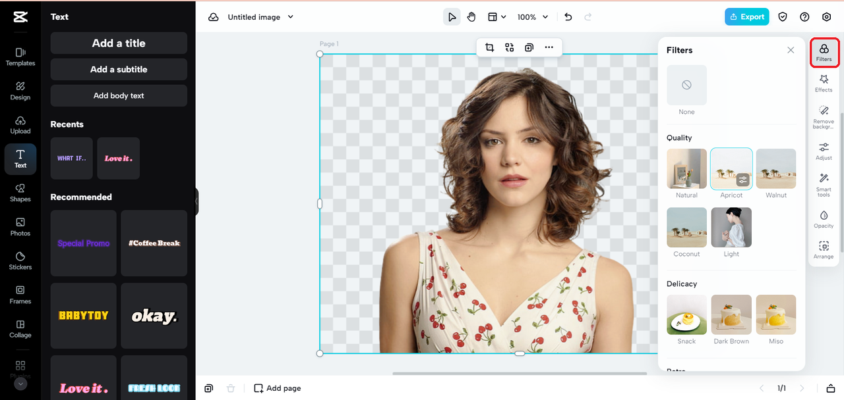844x400 pixels.
Task: Click the Crop icon above the image
Action: (489, 47)
